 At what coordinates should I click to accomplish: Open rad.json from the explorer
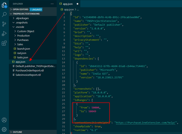(x=22, y=53)
